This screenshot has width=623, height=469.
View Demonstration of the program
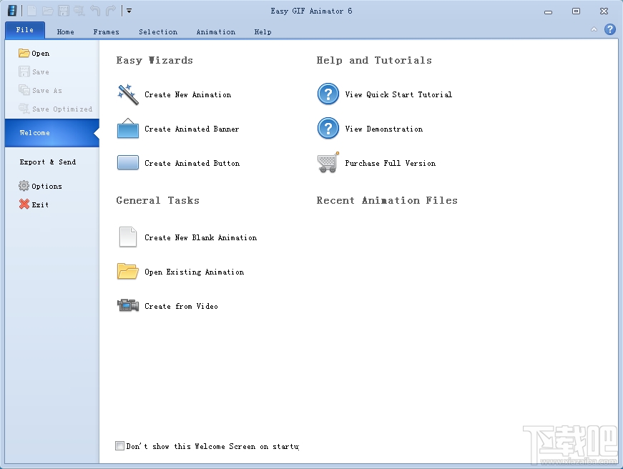[x=382, y=129]
